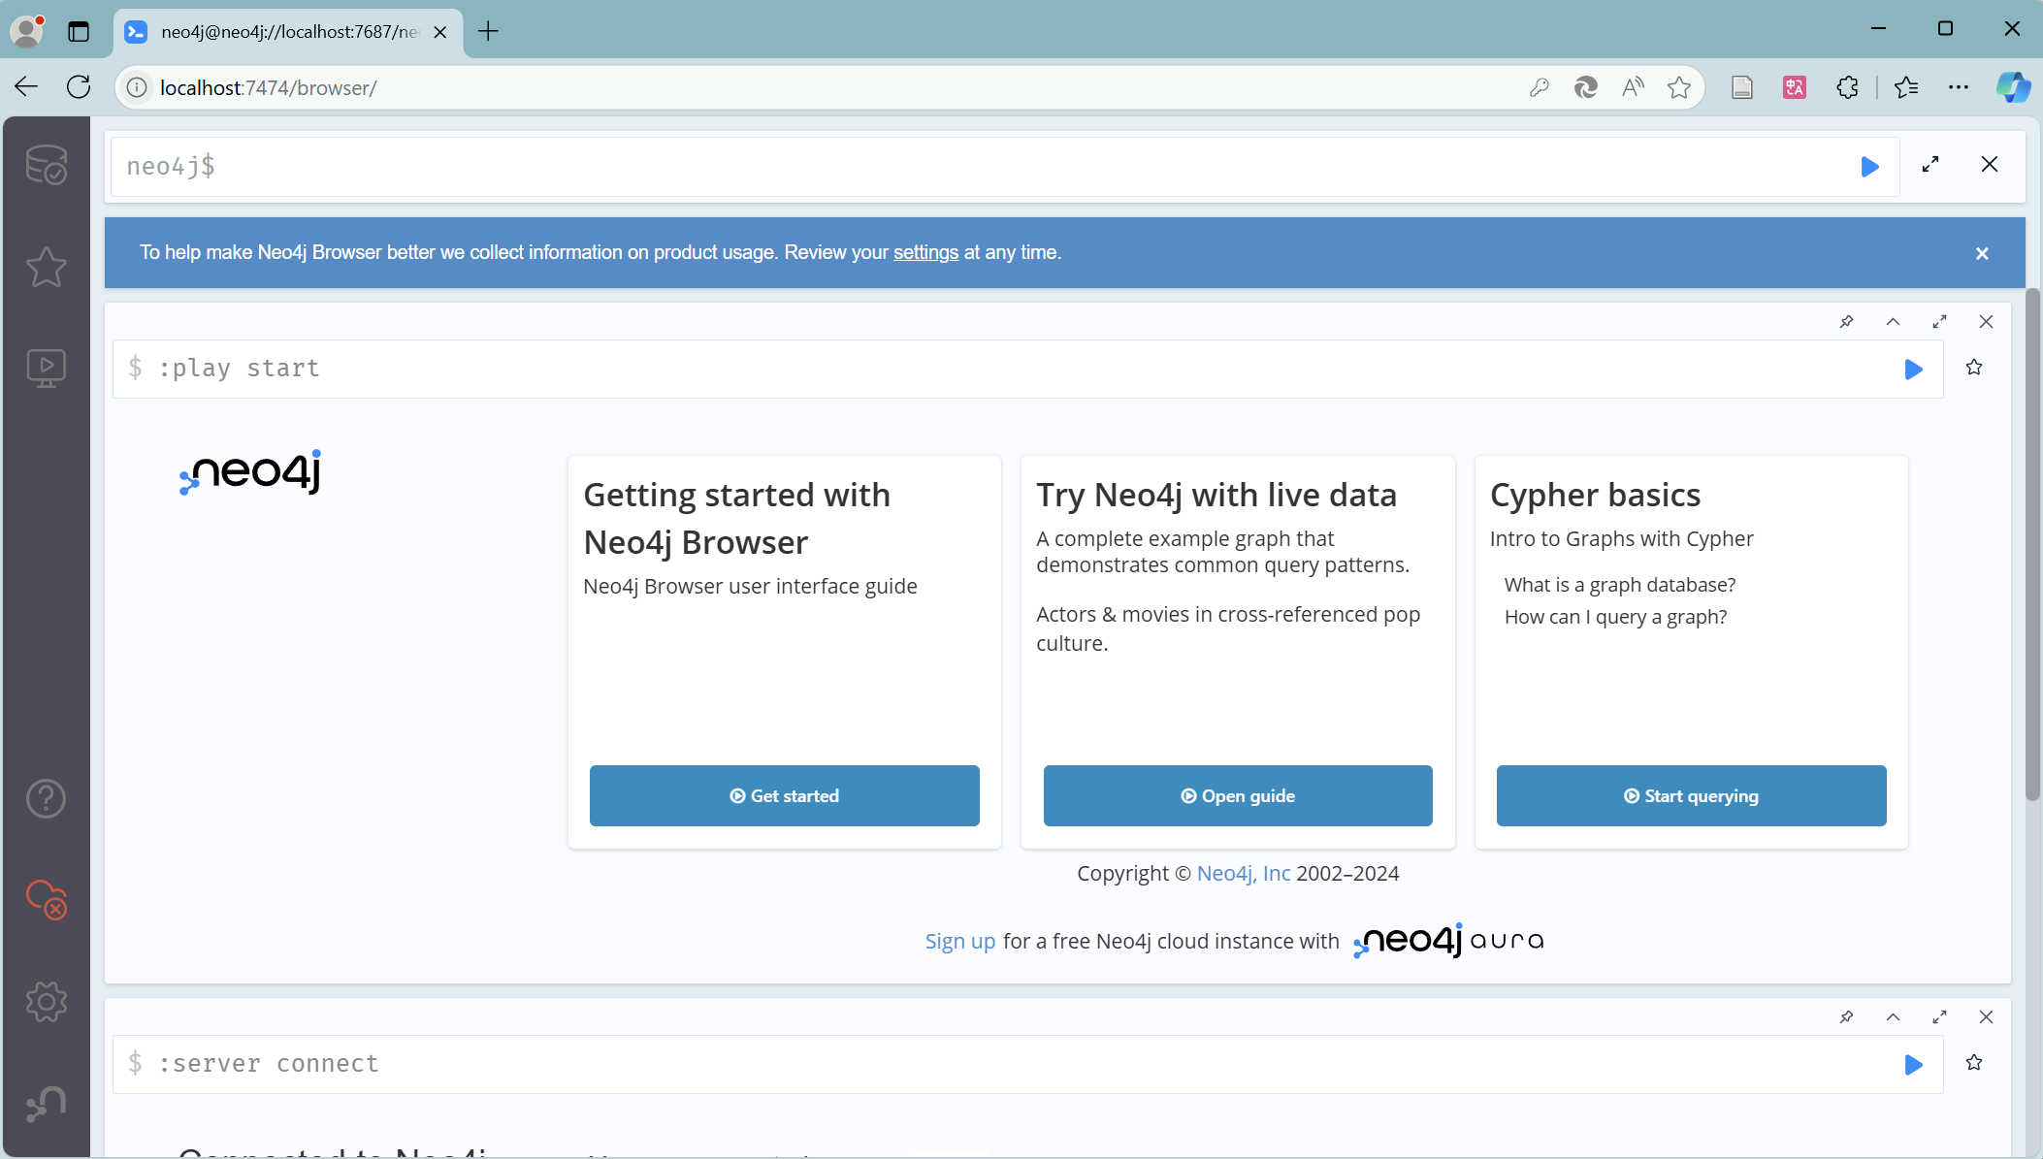Open the settings link in banner
Screen dimensions: 2043x1159
coord(925,253)
